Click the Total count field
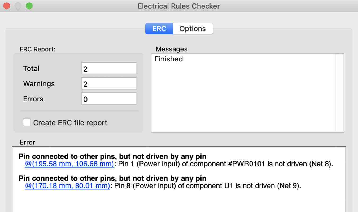 [109, 69]
